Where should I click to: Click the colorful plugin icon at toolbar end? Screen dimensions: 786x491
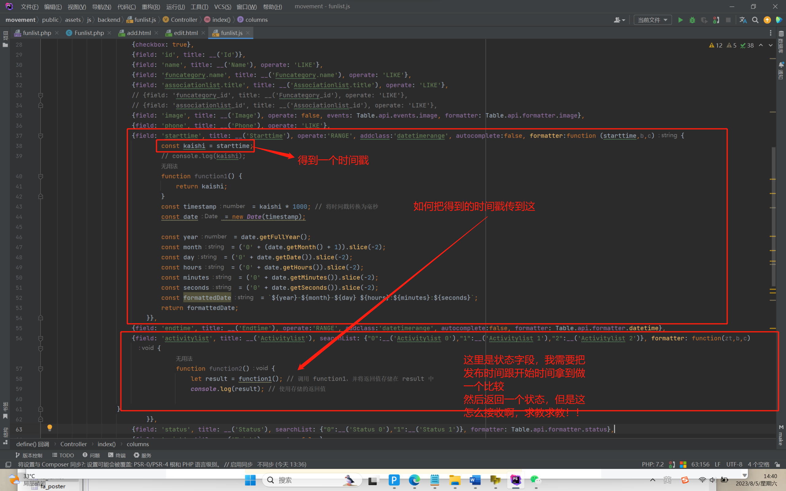tap(779, 20)
